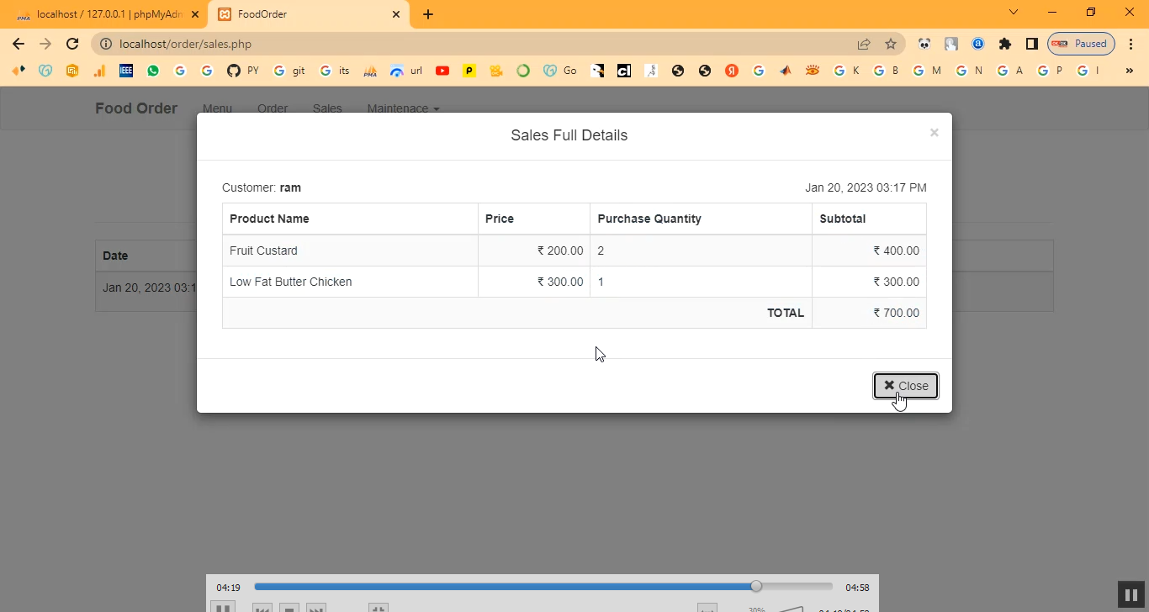The image size is (1149, 612).
Task: Share this page using the share icon
Action: pos(864,44)
